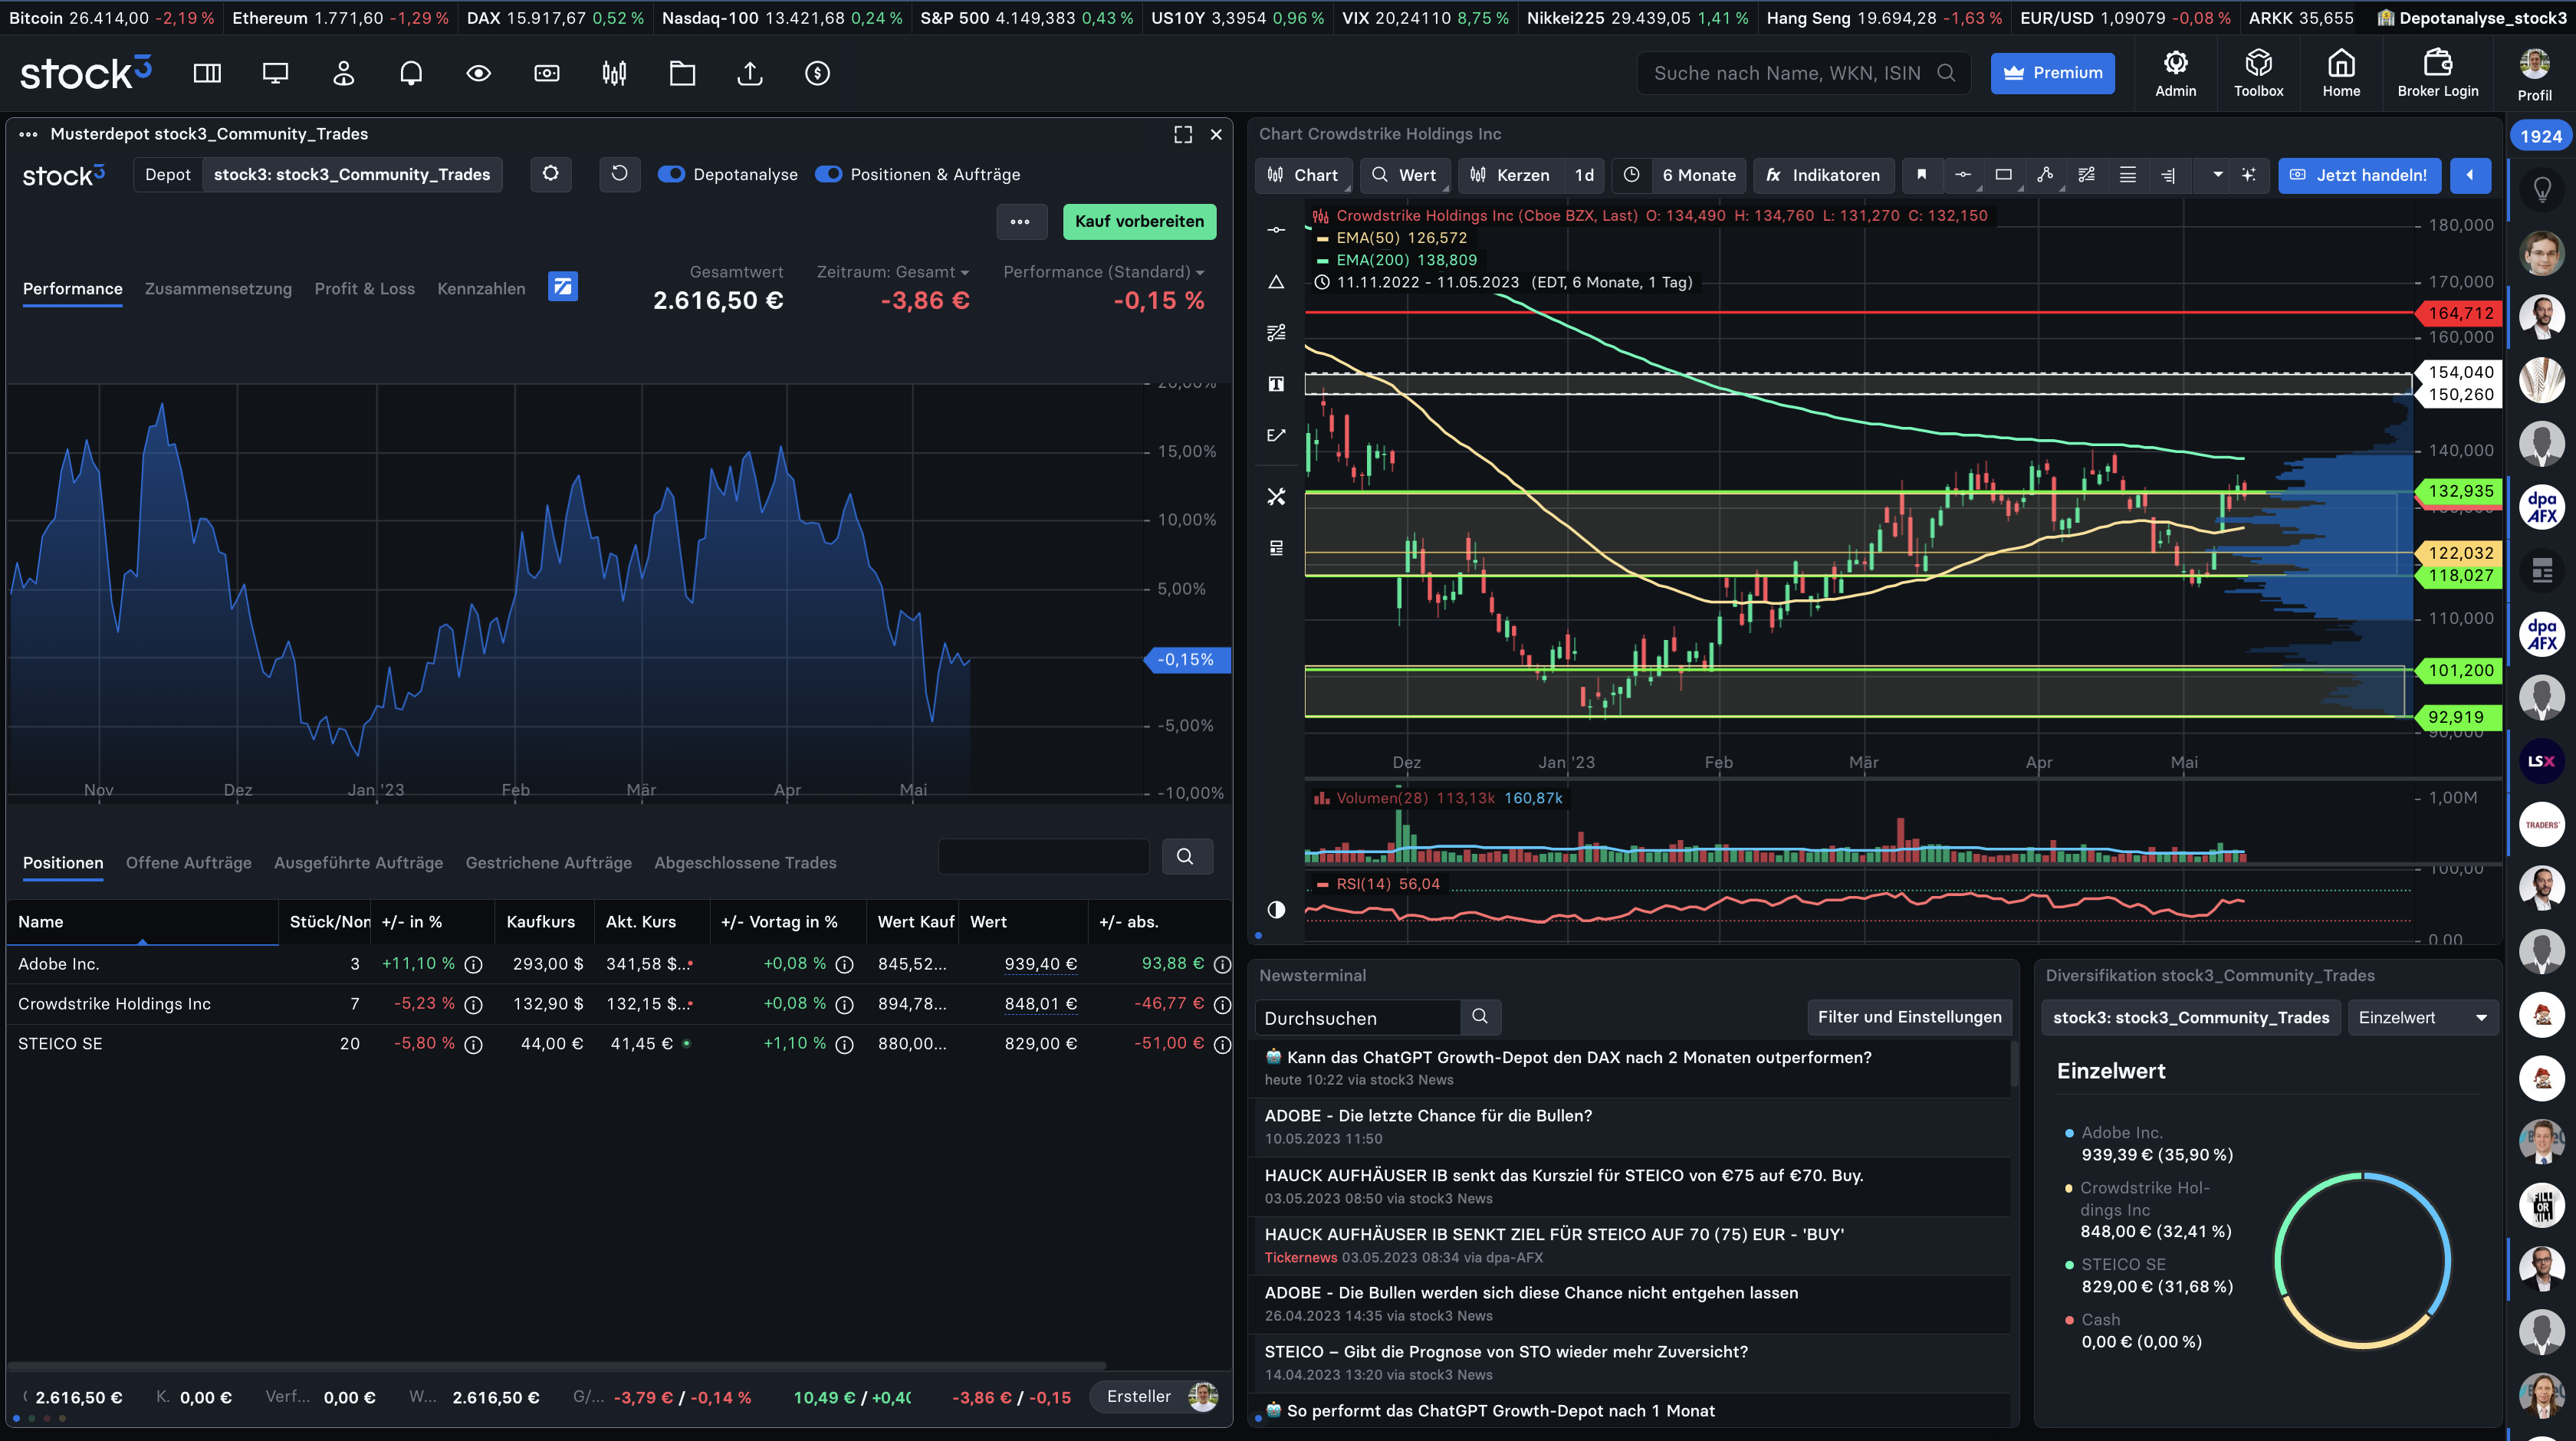Viewport: 2576px width, 1441px height.
Task: Open charting via the candlestick icon in header
Action: [614, 73]
